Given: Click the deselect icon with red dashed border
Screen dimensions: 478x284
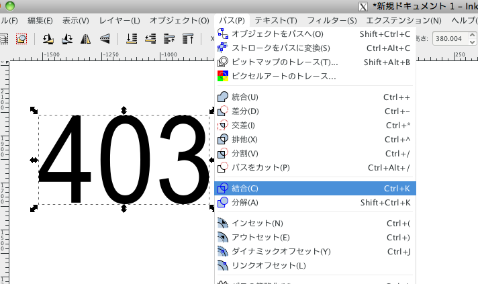Looking at the screenshot, I should (21, 39).
